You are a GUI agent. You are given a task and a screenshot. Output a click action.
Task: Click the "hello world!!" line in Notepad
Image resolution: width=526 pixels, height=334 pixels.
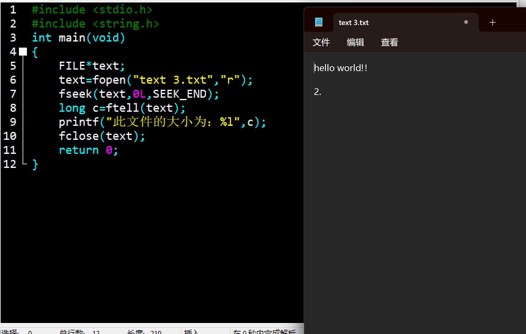(x=341, y=68)
